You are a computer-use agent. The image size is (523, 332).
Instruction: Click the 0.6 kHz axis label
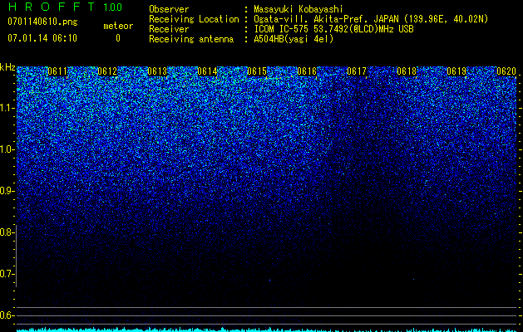(x=7, y=315)
